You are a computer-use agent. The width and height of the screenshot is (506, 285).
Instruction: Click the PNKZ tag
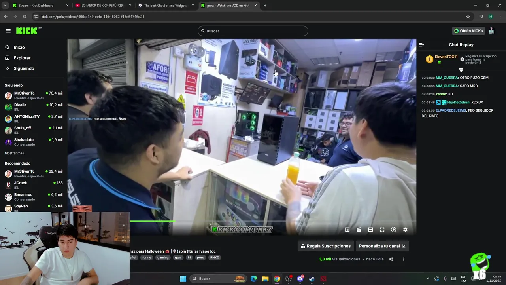[214, 257]
